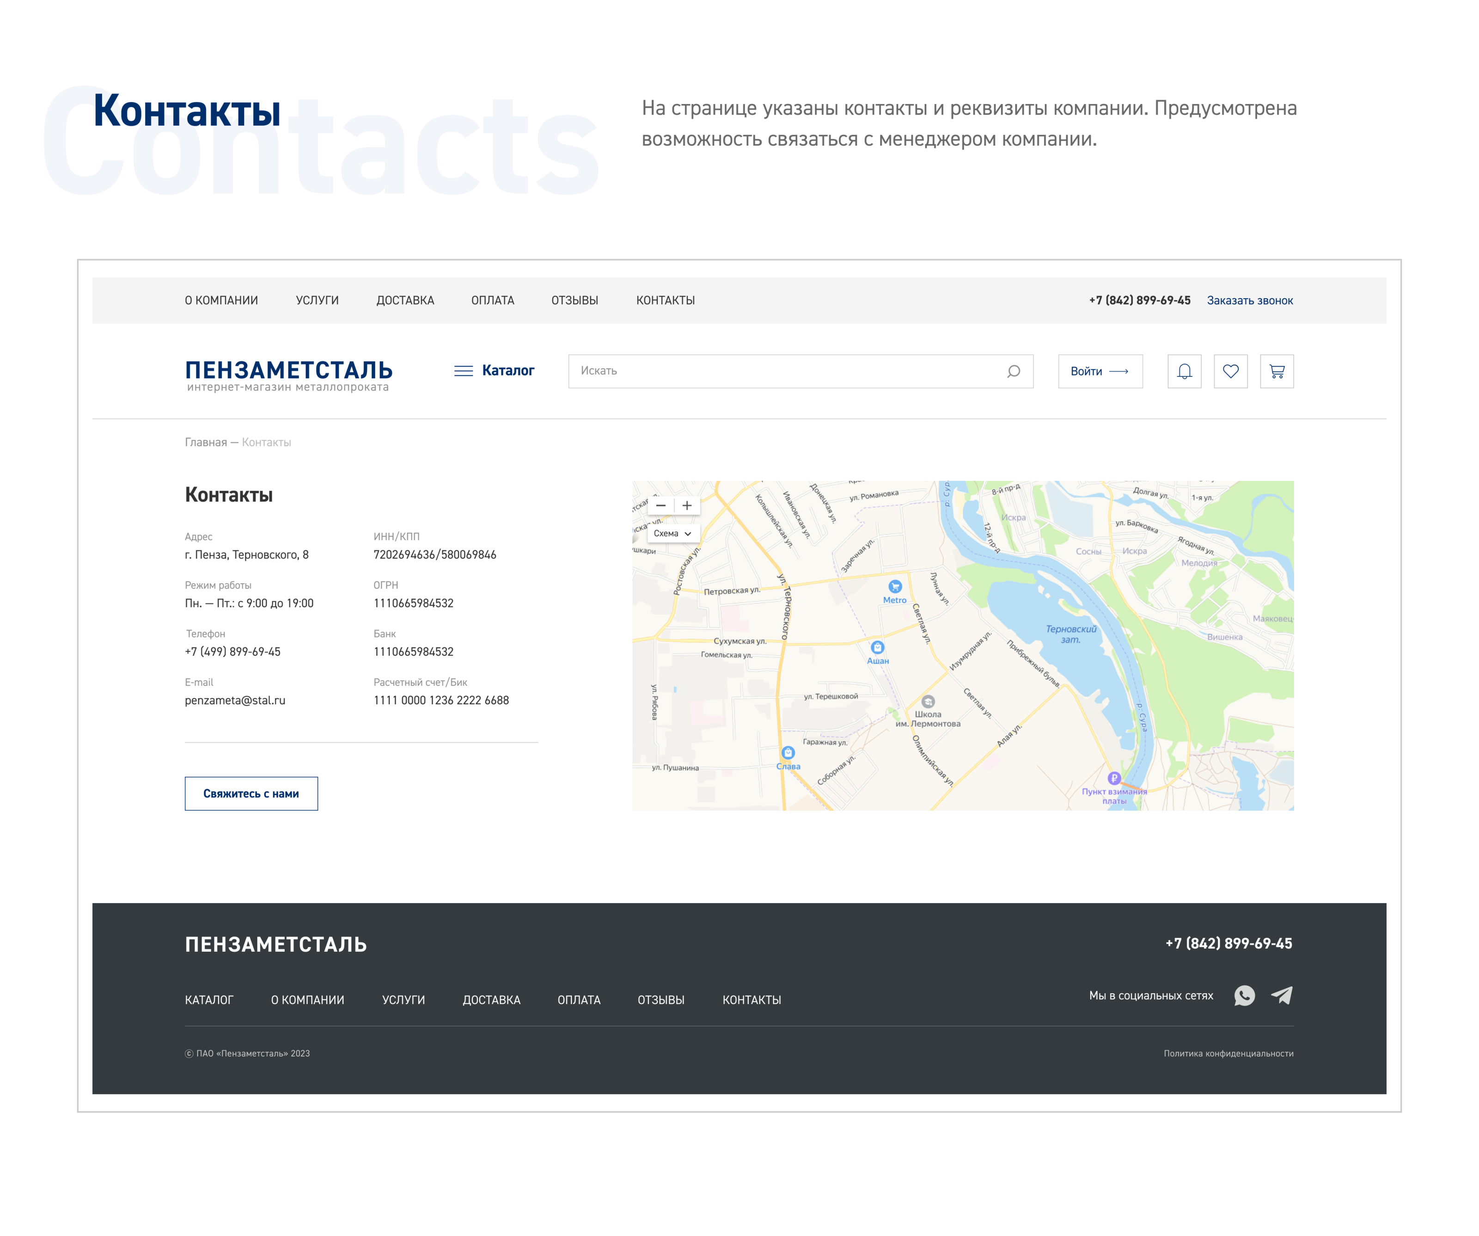1479x1236 pixels.
Task: Click the Metro marker on map
Action: point(895,586)
